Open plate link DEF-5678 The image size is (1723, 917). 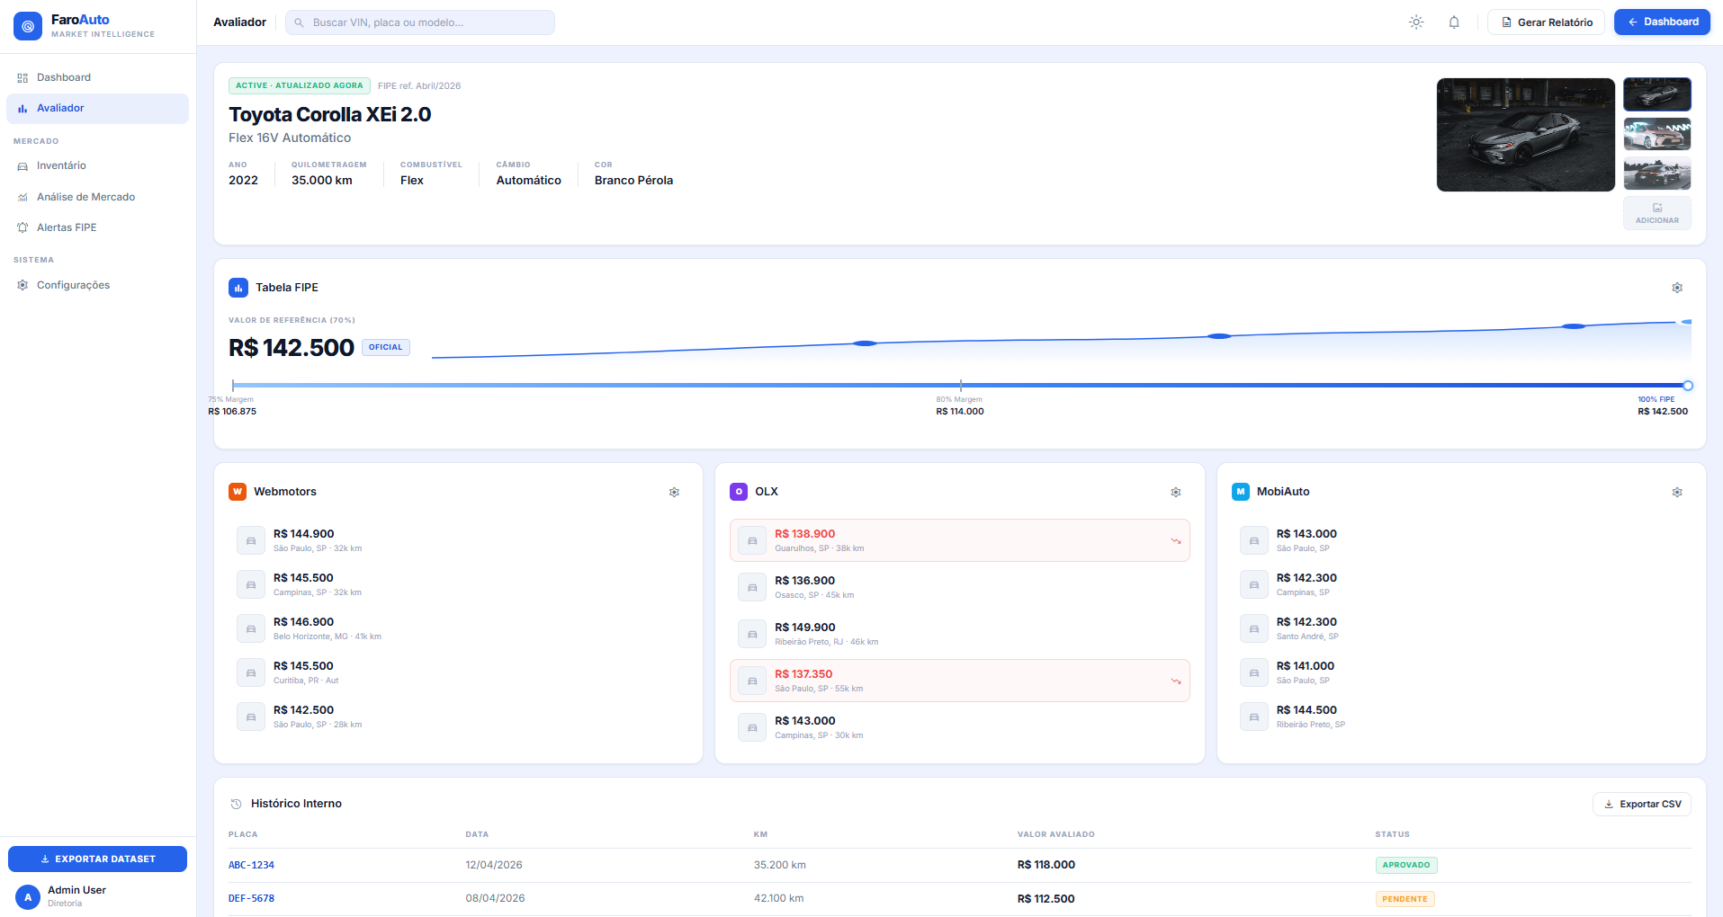[x=251, y=898]
